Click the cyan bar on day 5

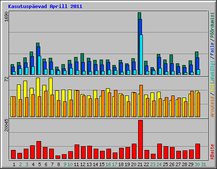(39, 65)
